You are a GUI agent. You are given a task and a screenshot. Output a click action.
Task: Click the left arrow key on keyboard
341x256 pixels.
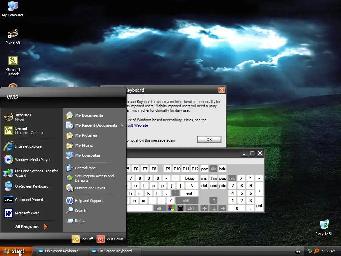pos(205,208)
